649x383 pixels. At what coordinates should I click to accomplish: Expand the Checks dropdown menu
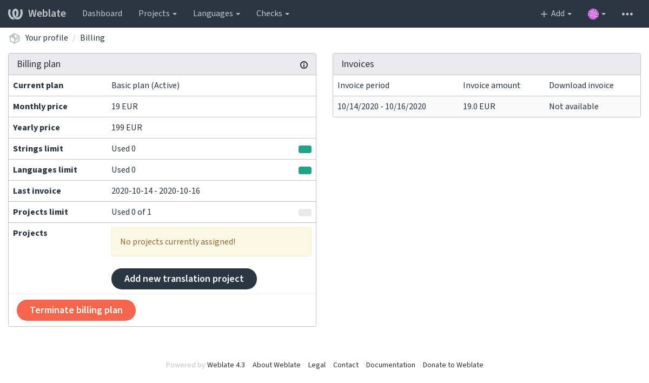[273, 14]
